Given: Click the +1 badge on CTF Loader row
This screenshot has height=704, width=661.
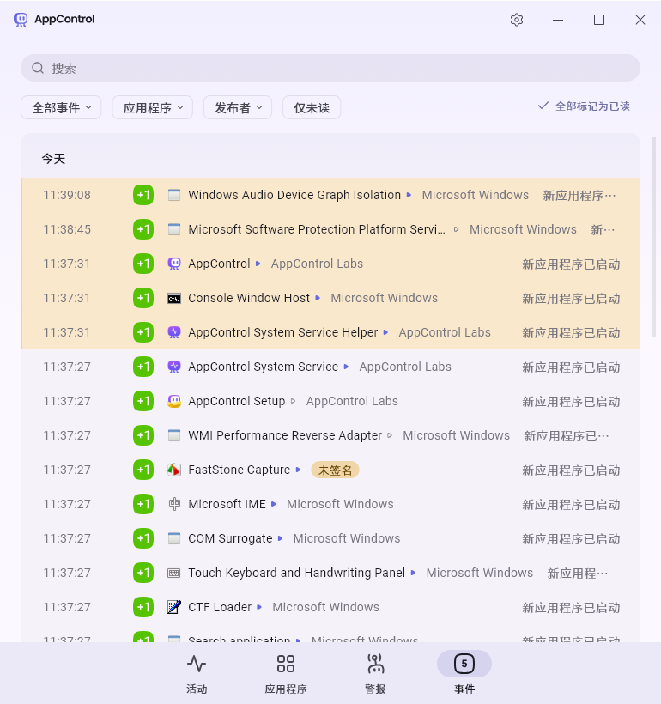Looking at the screenshot, I should [143, 607].
